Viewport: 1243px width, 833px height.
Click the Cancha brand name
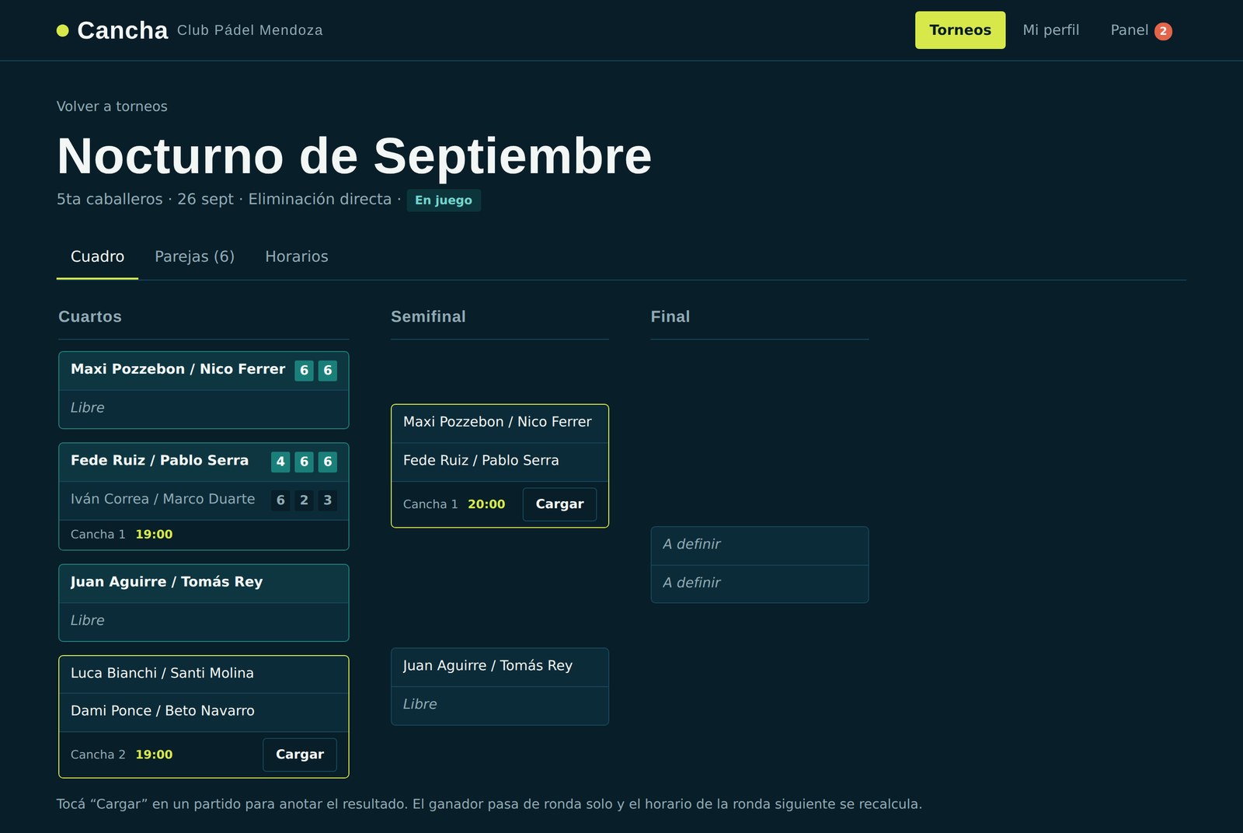click(123, 30)
